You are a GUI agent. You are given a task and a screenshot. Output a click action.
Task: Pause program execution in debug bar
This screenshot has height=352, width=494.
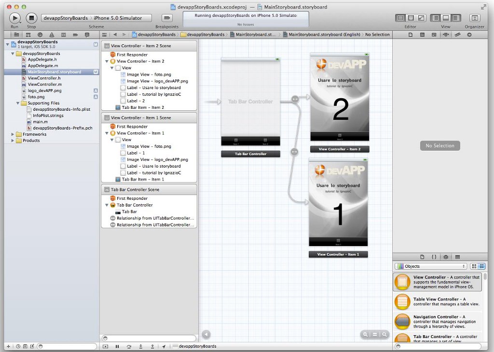(117, 346)
